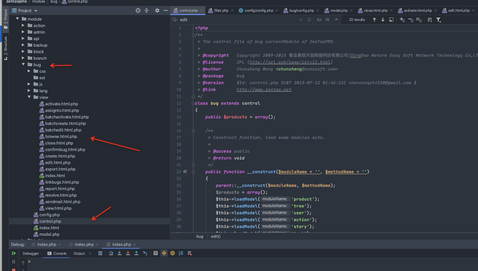Open search history magnifier dropdown
The image size is (478, 271).
pos(175,20)
